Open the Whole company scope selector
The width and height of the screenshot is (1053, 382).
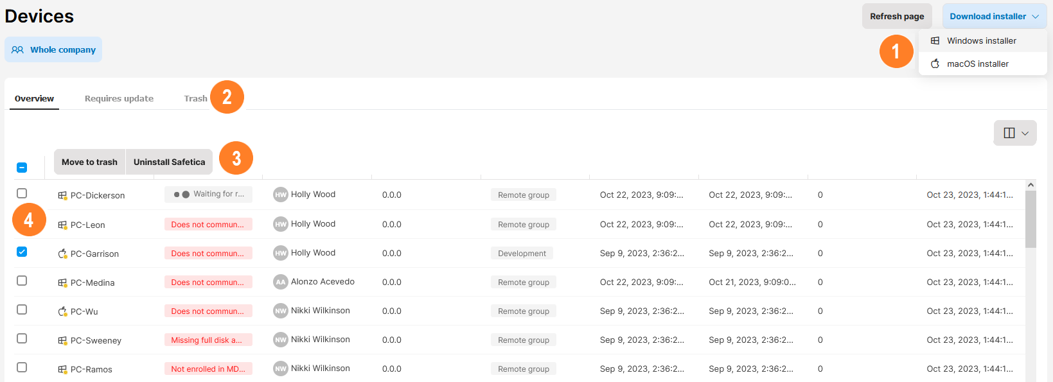(53, 49)
